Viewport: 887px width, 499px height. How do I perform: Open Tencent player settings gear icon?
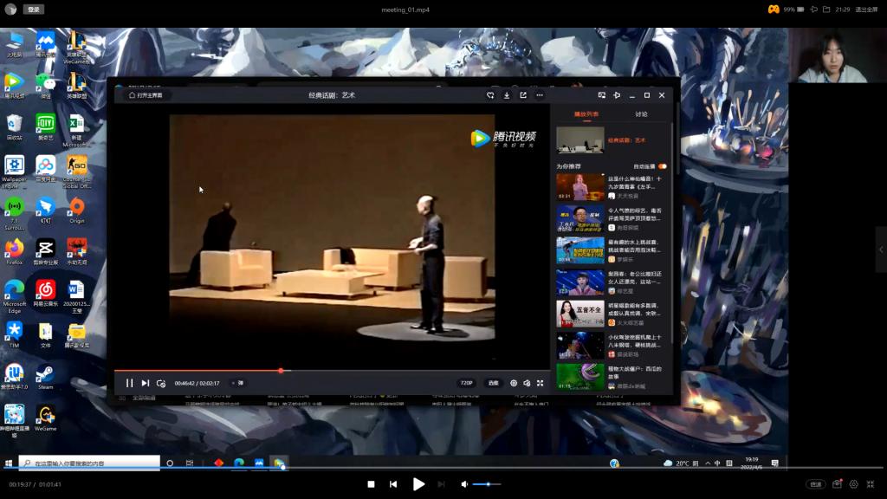click(x=514, y=383)
